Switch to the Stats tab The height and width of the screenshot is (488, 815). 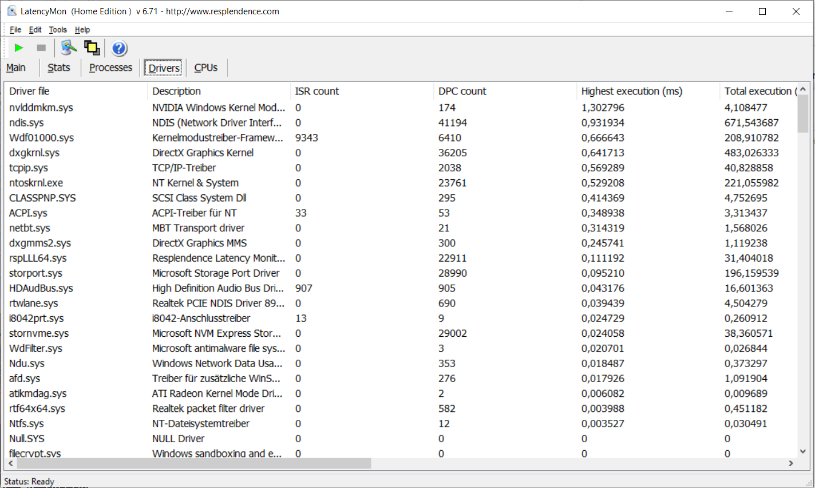(x=59, y=68)
